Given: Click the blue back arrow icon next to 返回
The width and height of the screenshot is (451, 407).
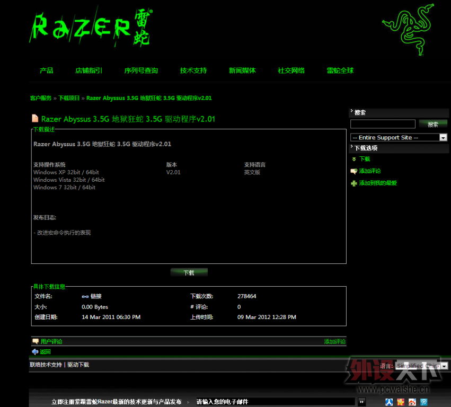Looking at the screenshot, I should (x=35, y=351).
